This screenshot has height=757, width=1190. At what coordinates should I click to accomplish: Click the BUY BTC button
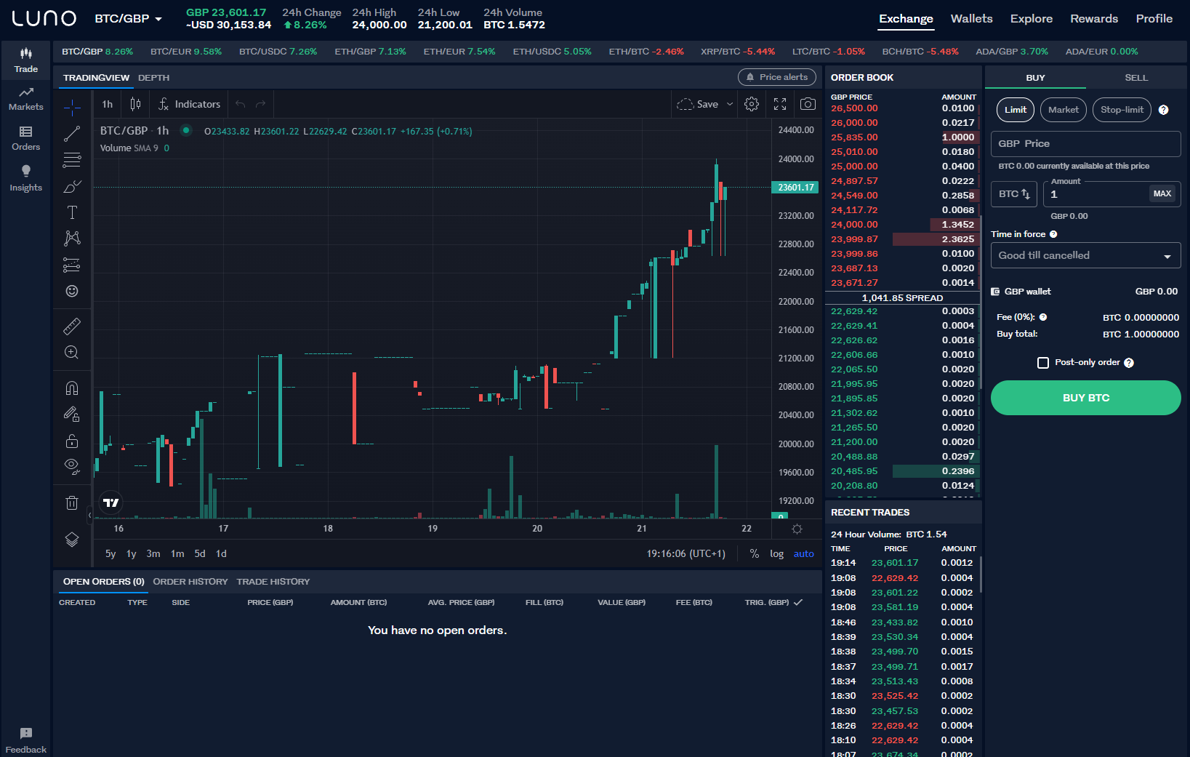tap(1085, 398)
